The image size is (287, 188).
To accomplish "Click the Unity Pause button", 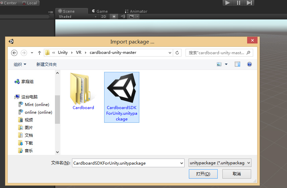I will [238, 3].
